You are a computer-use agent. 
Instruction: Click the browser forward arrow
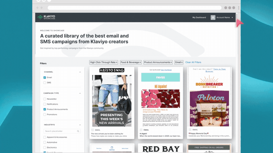click(41, 8)
